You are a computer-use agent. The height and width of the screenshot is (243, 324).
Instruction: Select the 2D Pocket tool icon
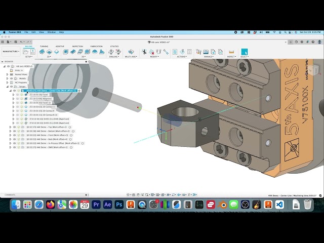coord(49,52)
